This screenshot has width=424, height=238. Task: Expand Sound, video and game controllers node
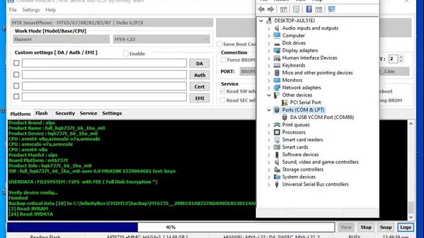[269, 162]
